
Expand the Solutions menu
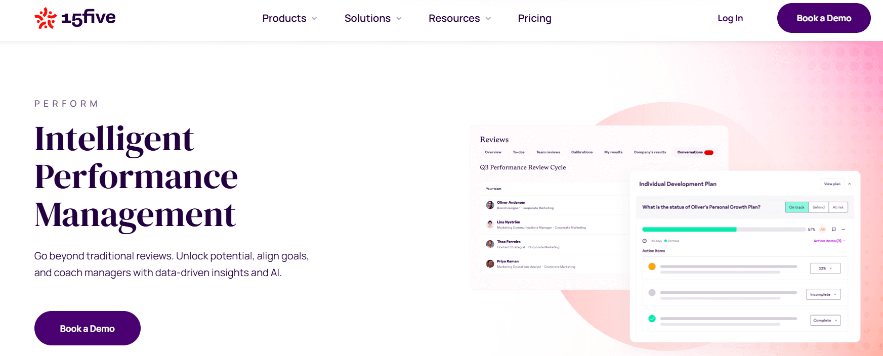click(373, 19)
